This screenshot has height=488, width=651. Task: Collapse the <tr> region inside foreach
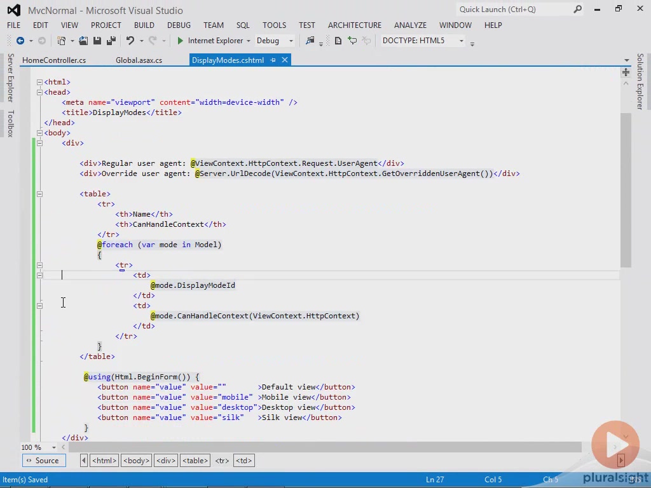[x=39, y=265]
